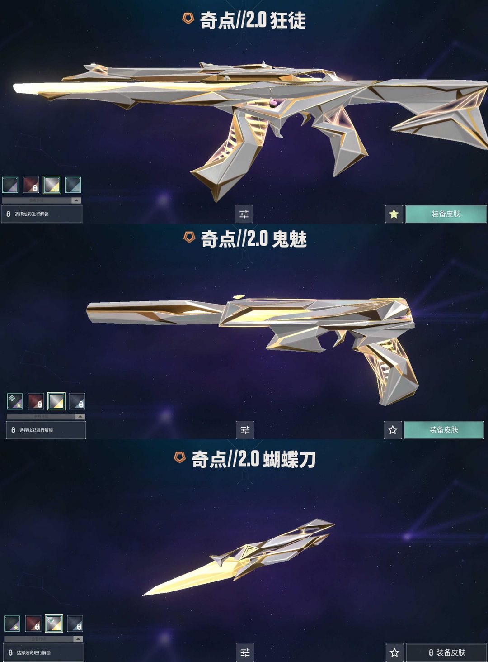Select the locked blue chroma for 蝴蝶刀
The width and height of the screenshot is (488, 662).
(x=75, y=624)
